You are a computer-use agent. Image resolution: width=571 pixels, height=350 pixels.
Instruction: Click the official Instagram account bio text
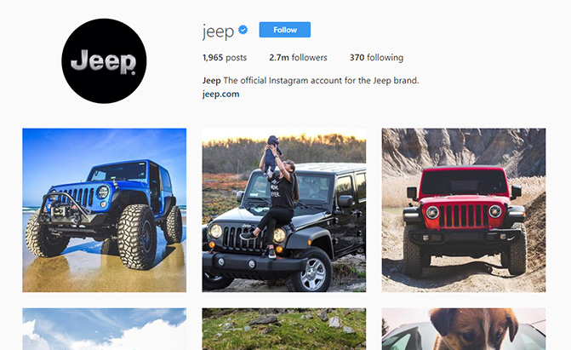coord(321,81)
